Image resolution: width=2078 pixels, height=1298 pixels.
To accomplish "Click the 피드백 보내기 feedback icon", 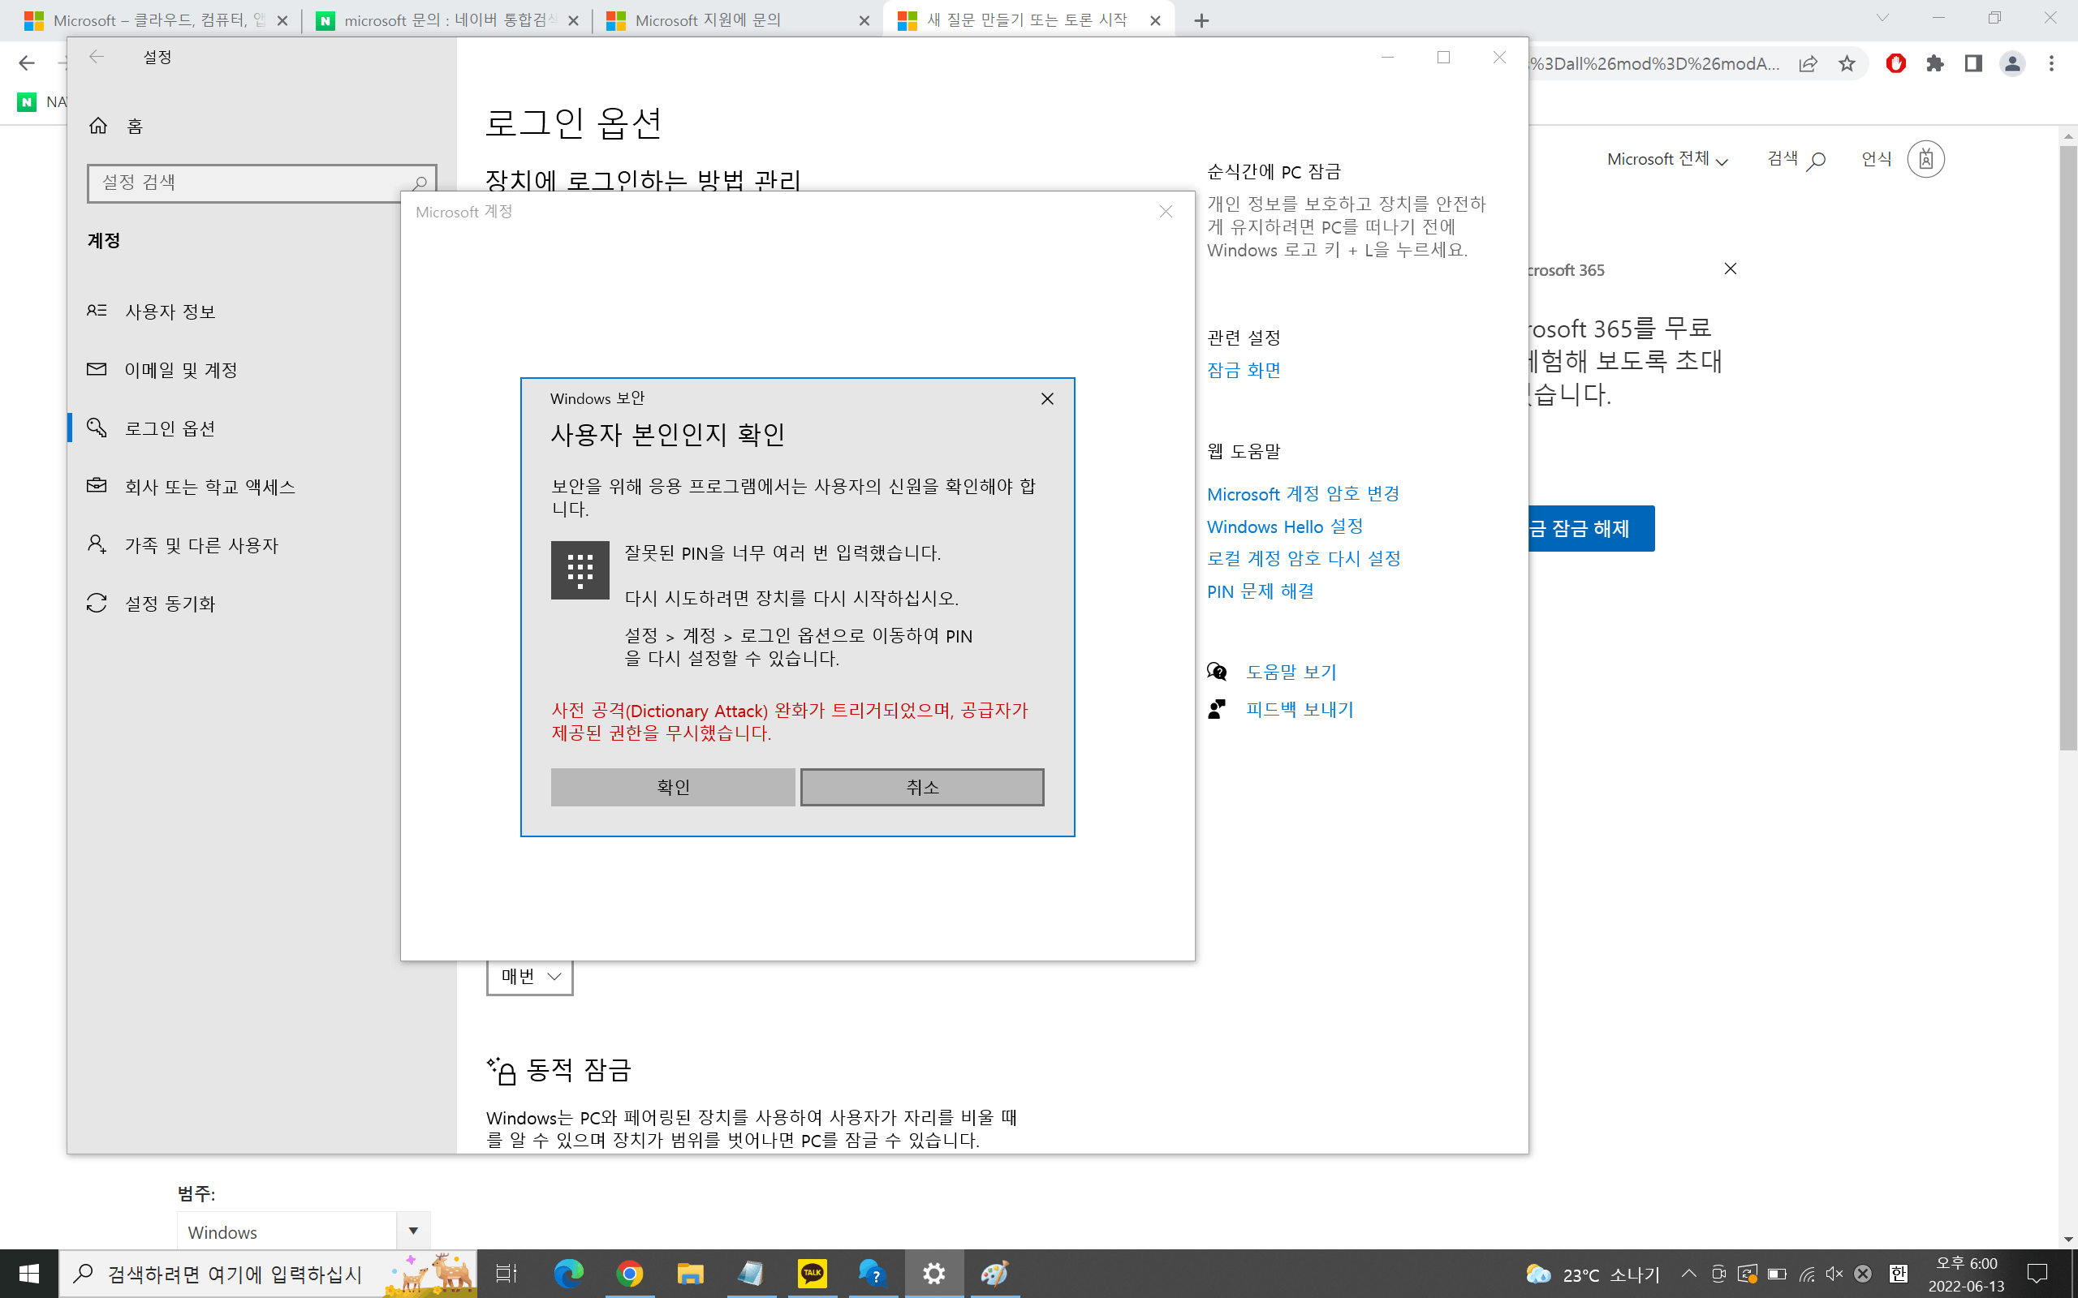I will [x=1216, y=707].
